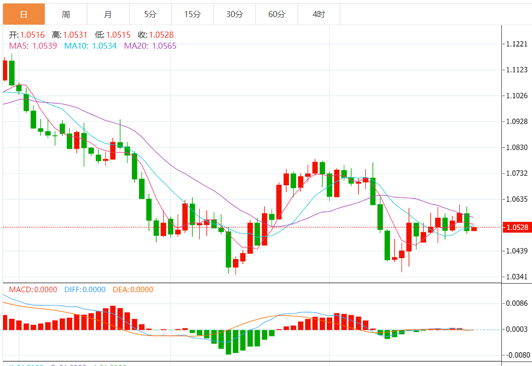Open the 5分 timeframe tab
Viewport: 532px width, 366px height.
(150, 14)
